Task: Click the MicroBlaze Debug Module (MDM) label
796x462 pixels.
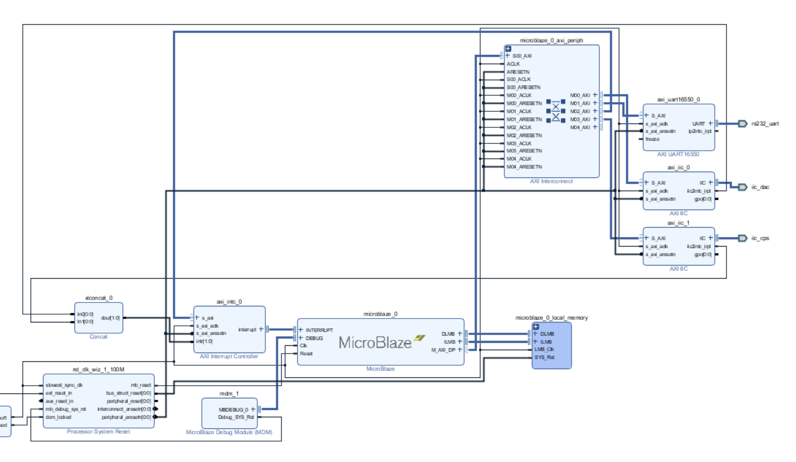Action: pyautogui.click(x=229, y=432)
